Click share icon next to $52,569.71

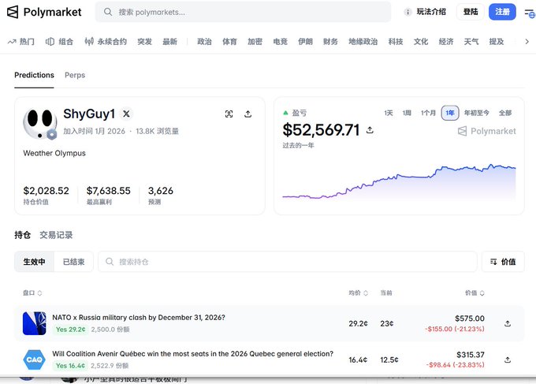pyautogui.click(x=370, y=130)
